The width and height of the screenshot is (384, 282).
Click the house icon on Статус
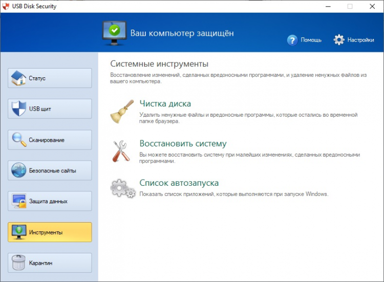pyautogui.click(x=18, y=78)
